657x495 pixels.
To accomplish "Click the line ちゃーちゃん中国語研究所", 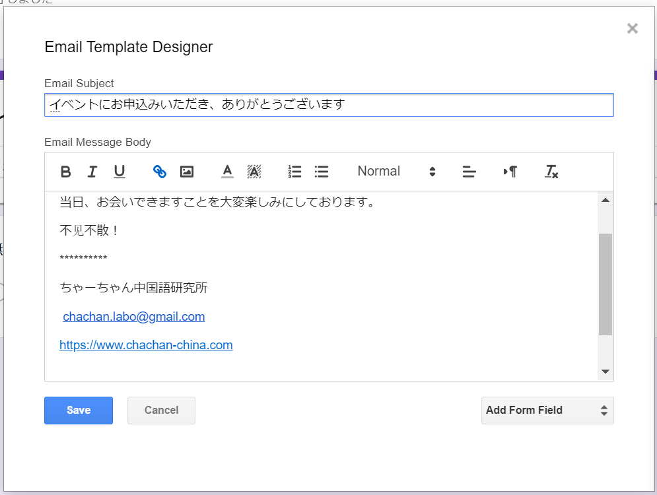I will pyautogui.click(x=133, y=288).
